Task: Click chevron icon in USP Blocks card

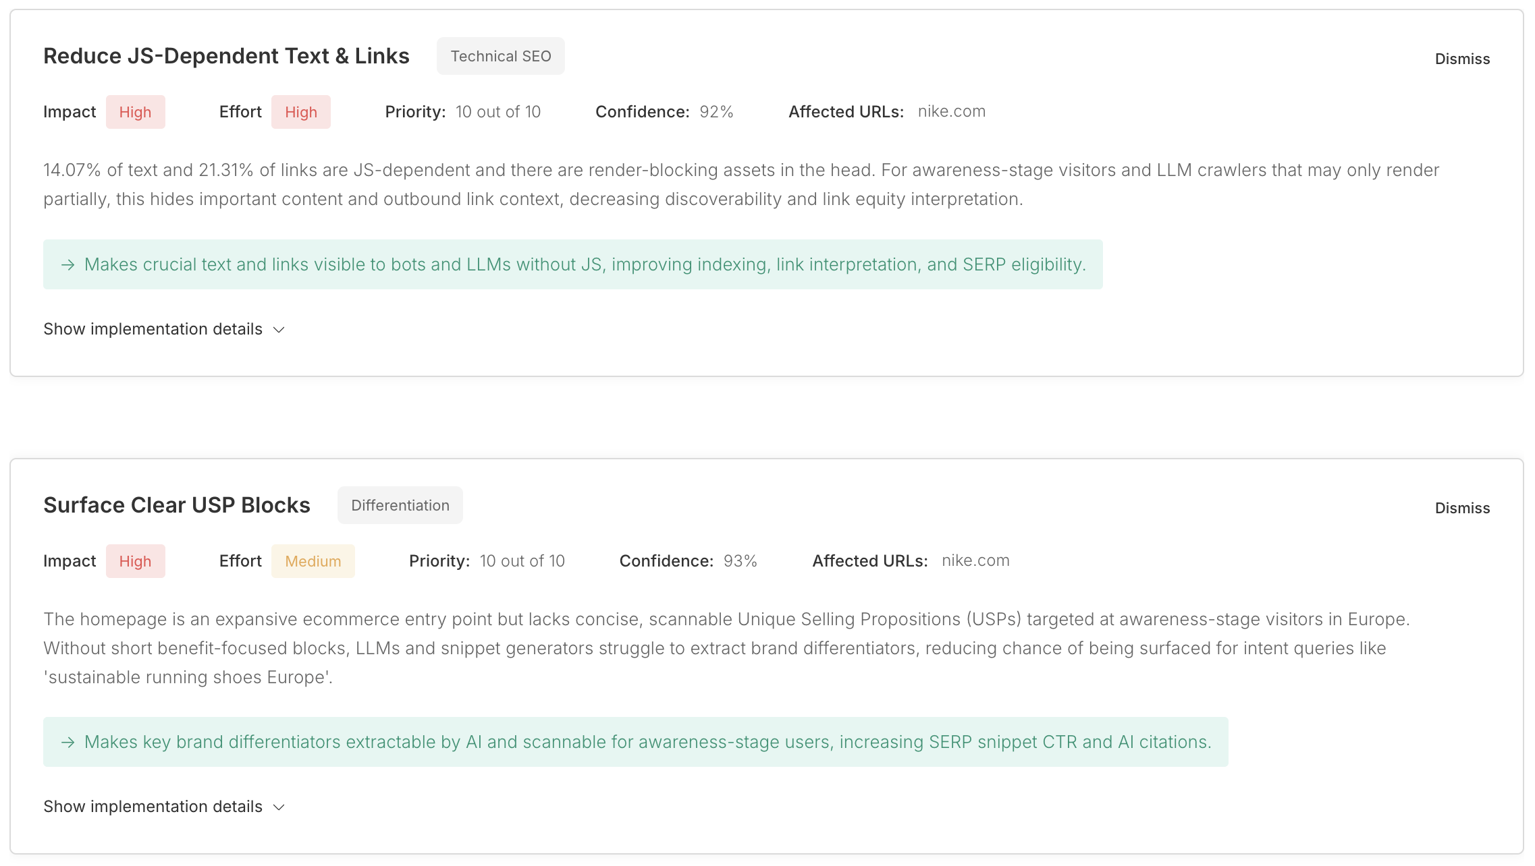Action: click(x=279, y=807)
